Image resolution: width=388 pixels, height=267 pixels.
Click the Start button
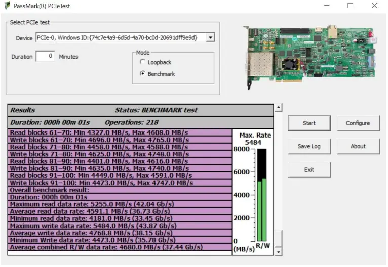[309, 123]
